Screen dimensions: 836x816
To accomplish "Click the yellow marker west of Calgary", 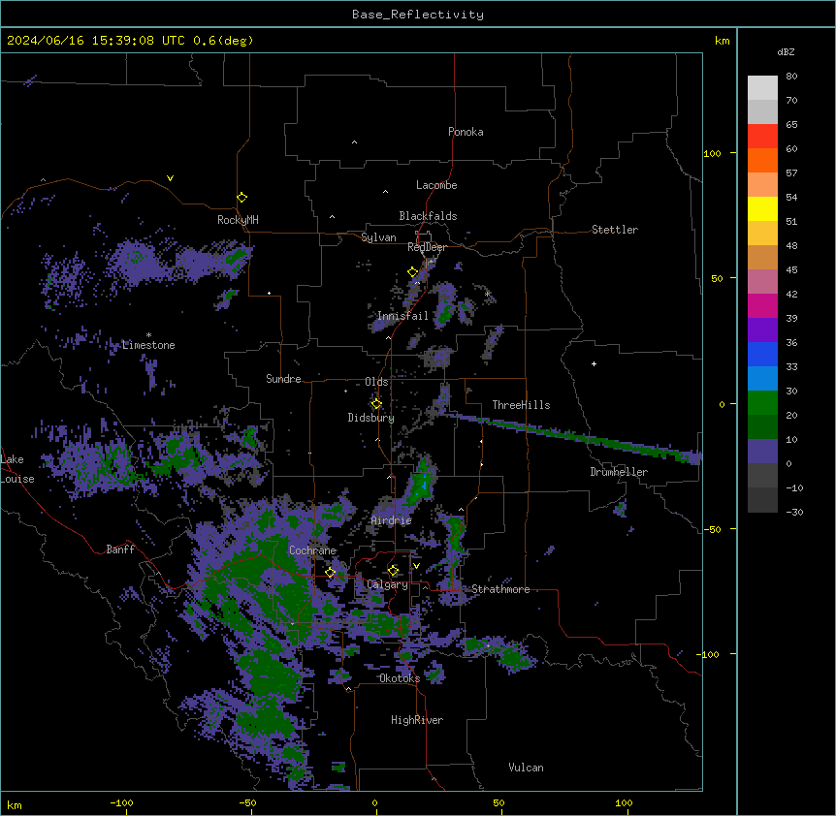I will [330, 573].
